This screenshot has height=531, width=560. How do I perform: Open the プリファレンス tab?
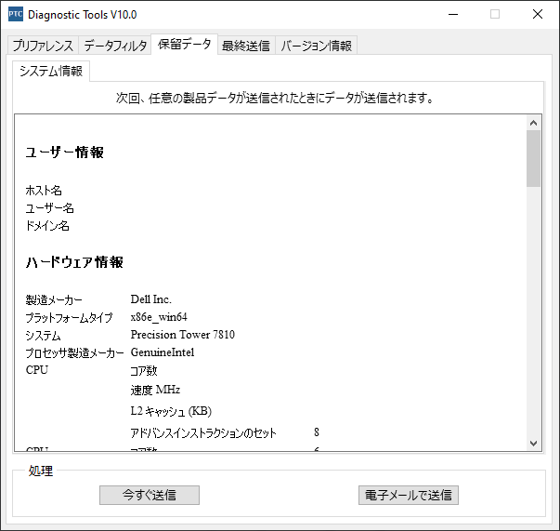tap(43, 46)
